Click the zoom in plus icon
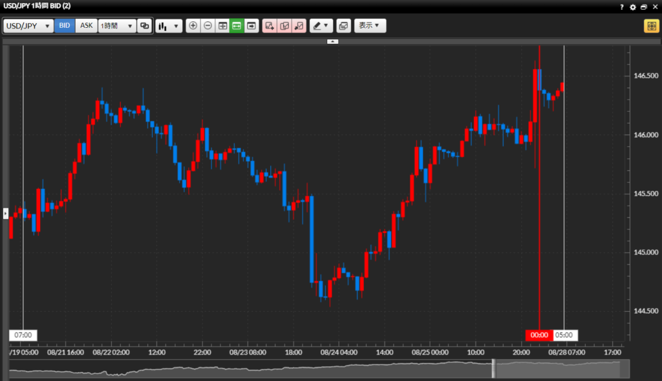Viewport: 662px width, 381px height. point(193,26)
